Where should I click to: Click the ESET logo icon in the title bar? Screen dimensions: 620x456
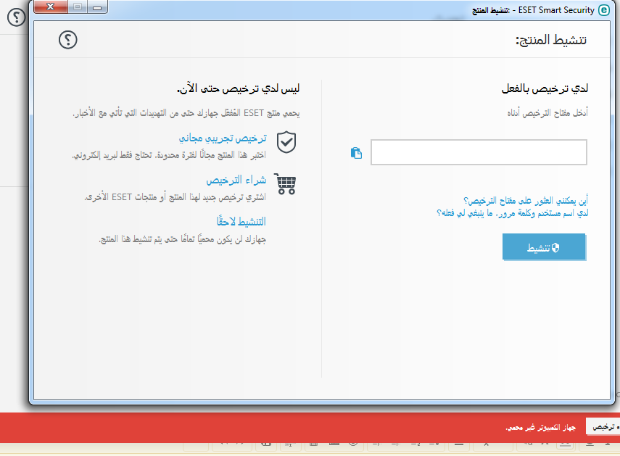[x=604, y=10]
